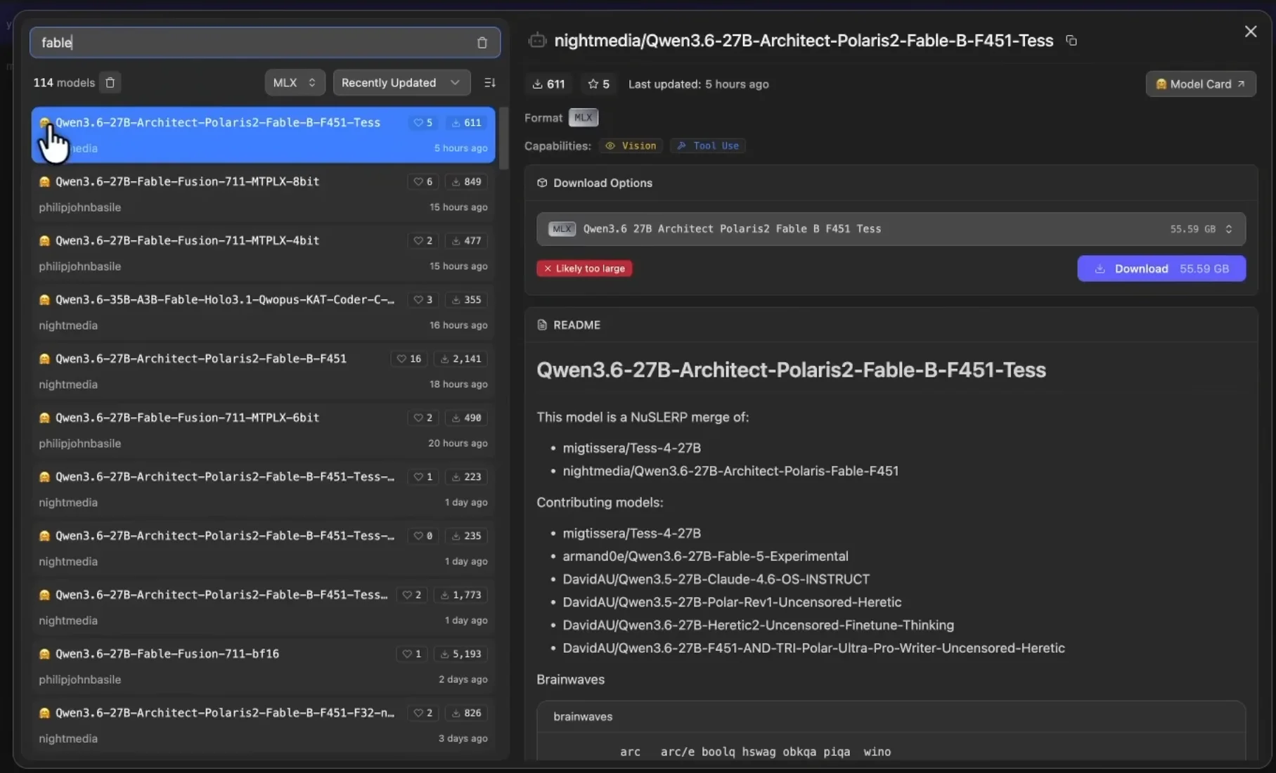Click the Tool Use capability tag
1276x773 pixels.
pyautogui.click(x=708, y=146)
